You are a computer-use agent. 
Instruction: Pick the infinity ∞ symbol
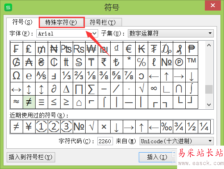coord(154,89)
